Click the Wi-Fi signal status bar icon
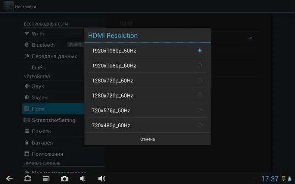The image size is (295, 184). point(283,178)
